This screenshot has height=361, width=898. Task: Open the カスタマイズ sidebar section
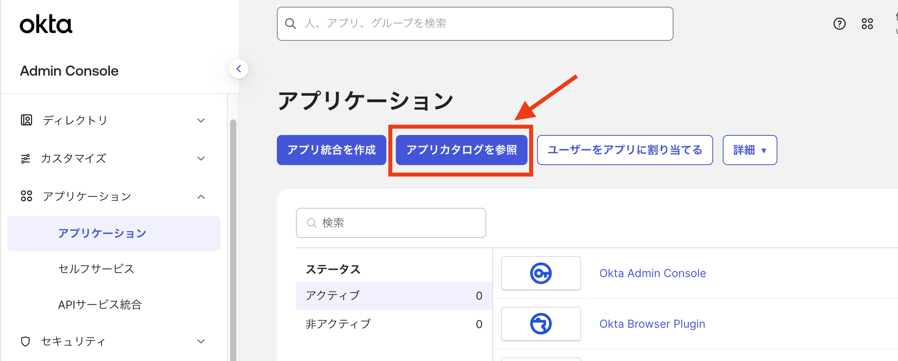[114, 158]
